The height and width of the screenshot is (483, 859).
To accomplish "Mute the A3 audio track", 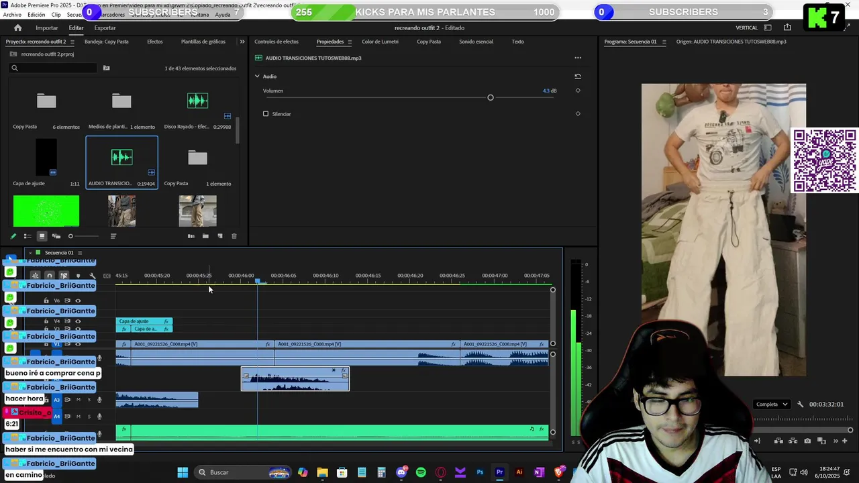I will (78, 400).
